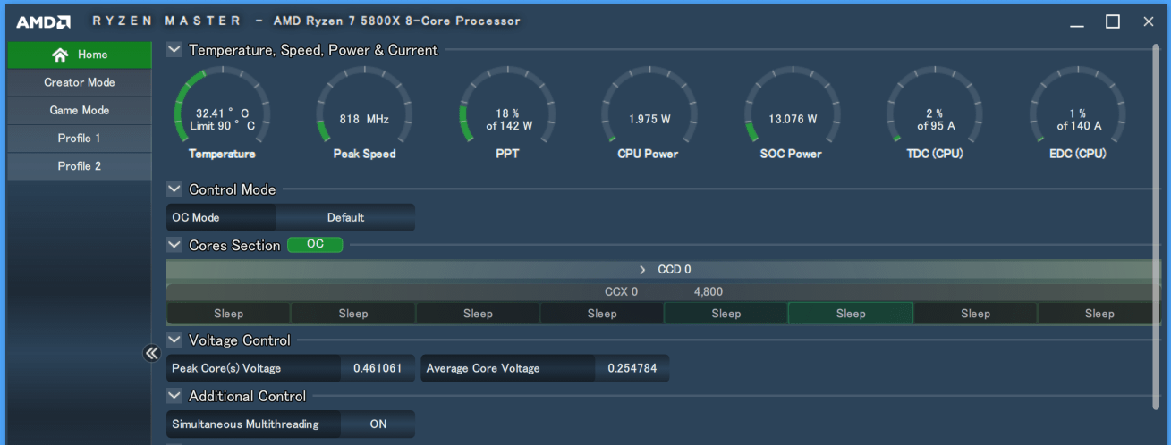The width and height of the screenshot is (1171, 445).
Task: Select the highlighted bright green Sleep core
Action: click(x=851, y=314)
